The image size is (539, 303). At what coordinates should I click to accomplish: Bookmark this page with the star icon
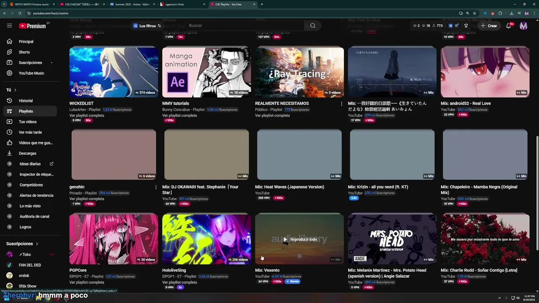pos(475,13)
